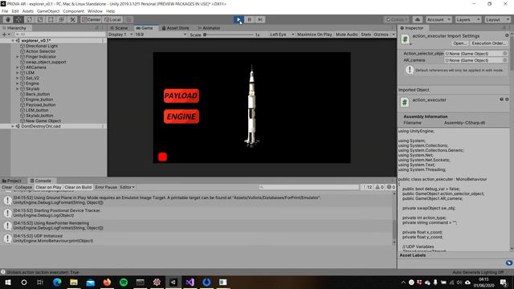Screen dimensions: 514x289
Task: Toggle Gizmos in Game view
Action: [381, 35]
